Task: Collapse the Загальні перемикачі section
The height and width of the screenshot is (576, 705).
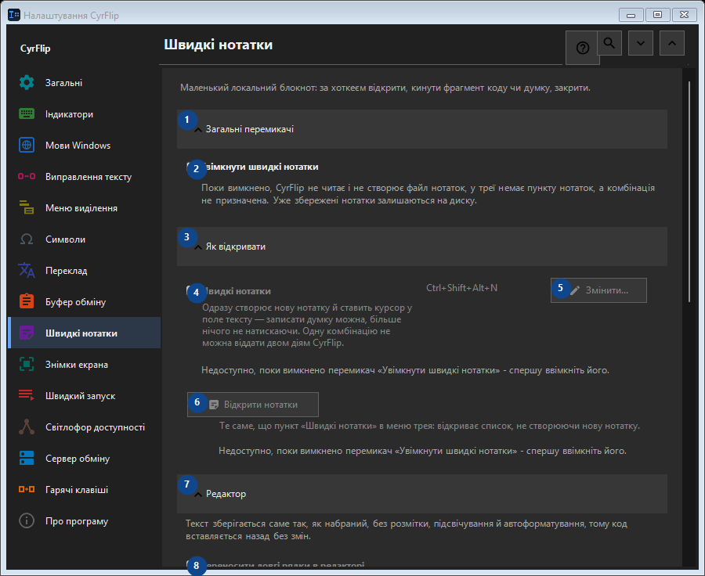Action: point(421,129)
